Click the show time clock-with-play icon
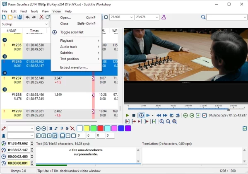This screenshot has width=248, height=174. 3,143
